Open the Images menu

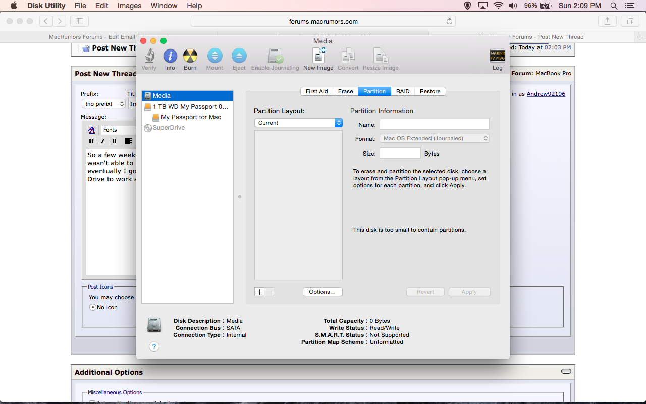click(129, 6)
